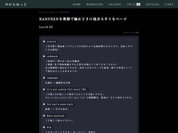
Task: Click the 2025/8/23 update date
Action: point(131,33)
